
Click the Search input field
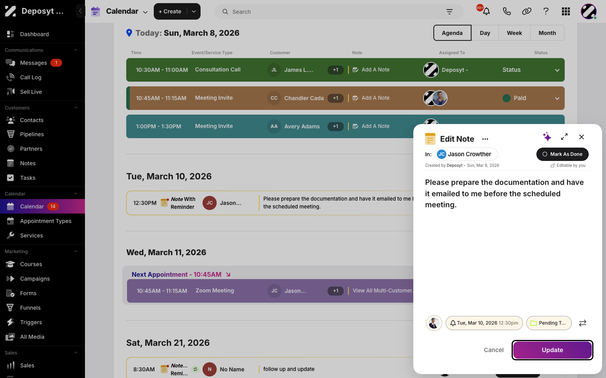pyautogui.click(x=339, y=12)
